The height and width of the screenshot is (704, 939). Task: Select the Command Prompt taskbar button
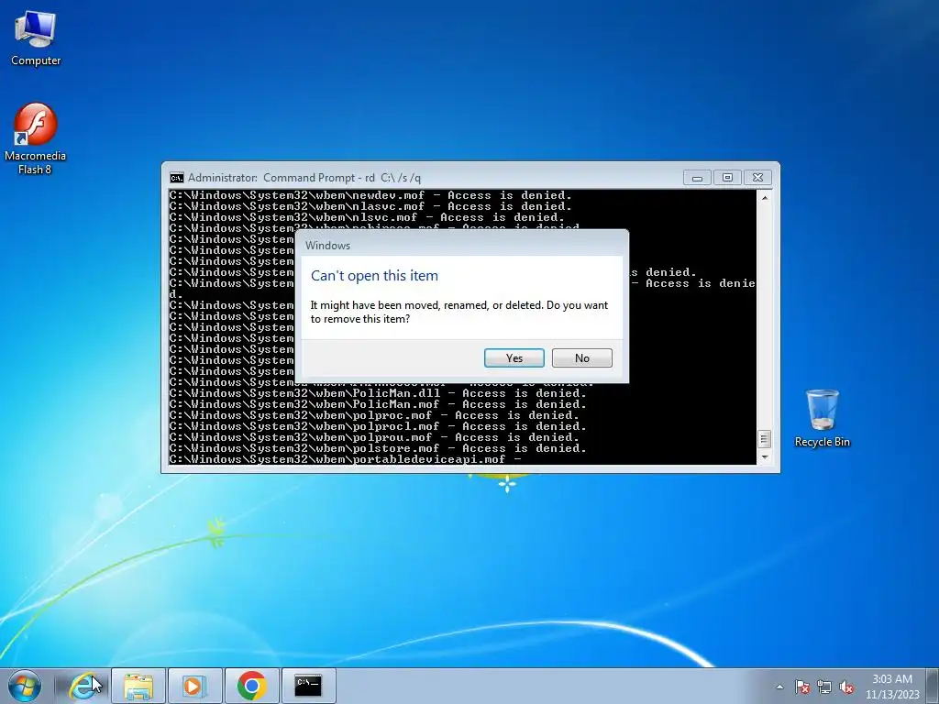pos(308,686)
